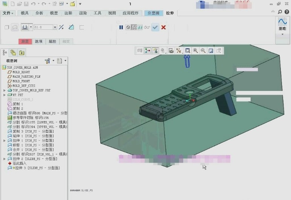Pause the extrude tool
Screen dimensions: 291x200
[x=121, y=27]
